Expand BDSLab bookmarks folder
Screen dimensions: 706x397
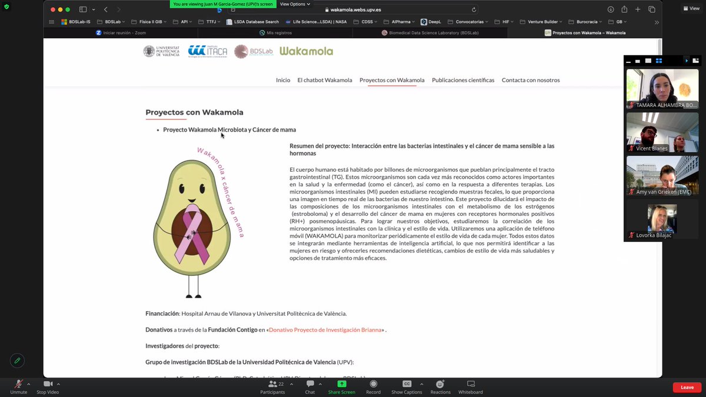click(112, 22)
